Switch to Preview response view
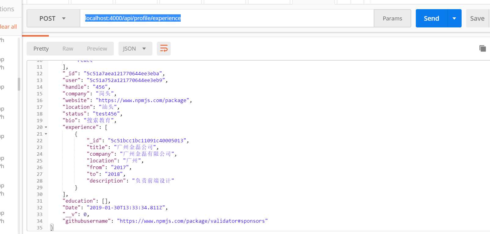Viewport: 490px width, 234px height. (x=97, y=49)
